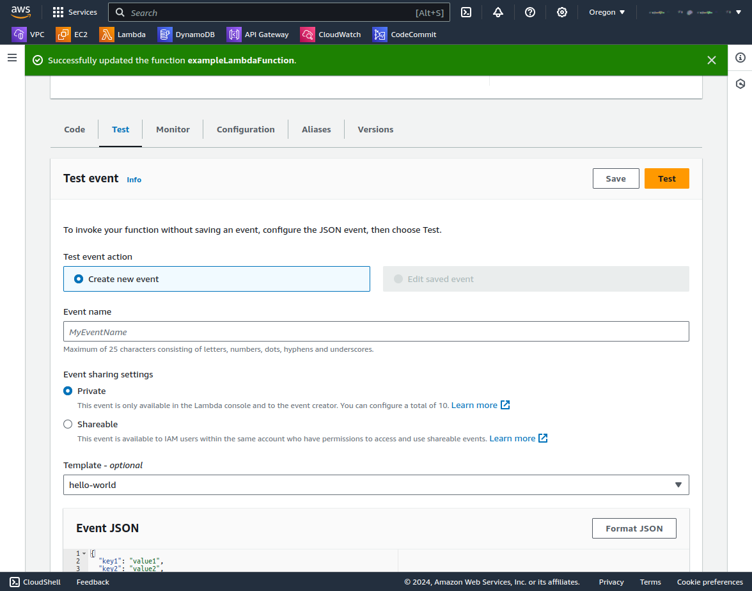Open the hello-world template dropdown

pos(376,485)
